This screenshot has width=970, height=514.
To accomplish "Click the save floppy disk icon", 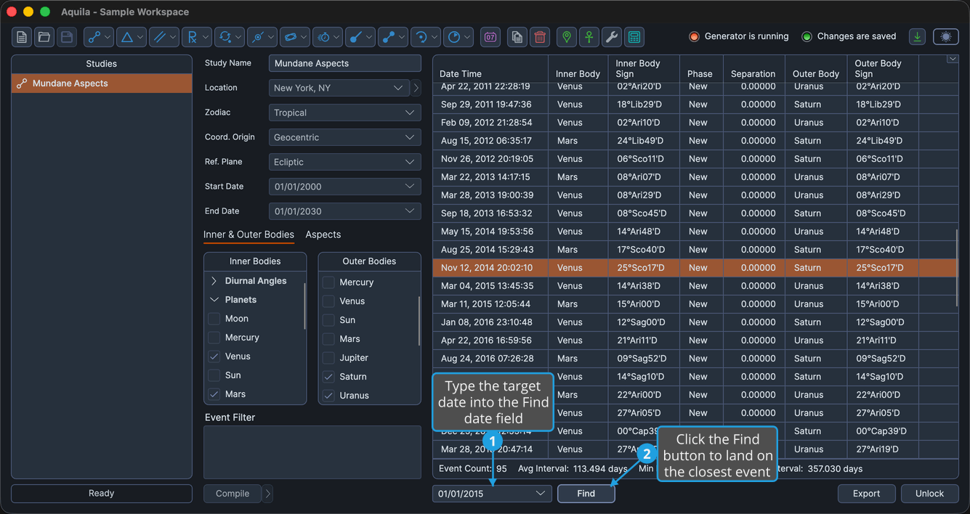I will (67, 37).
